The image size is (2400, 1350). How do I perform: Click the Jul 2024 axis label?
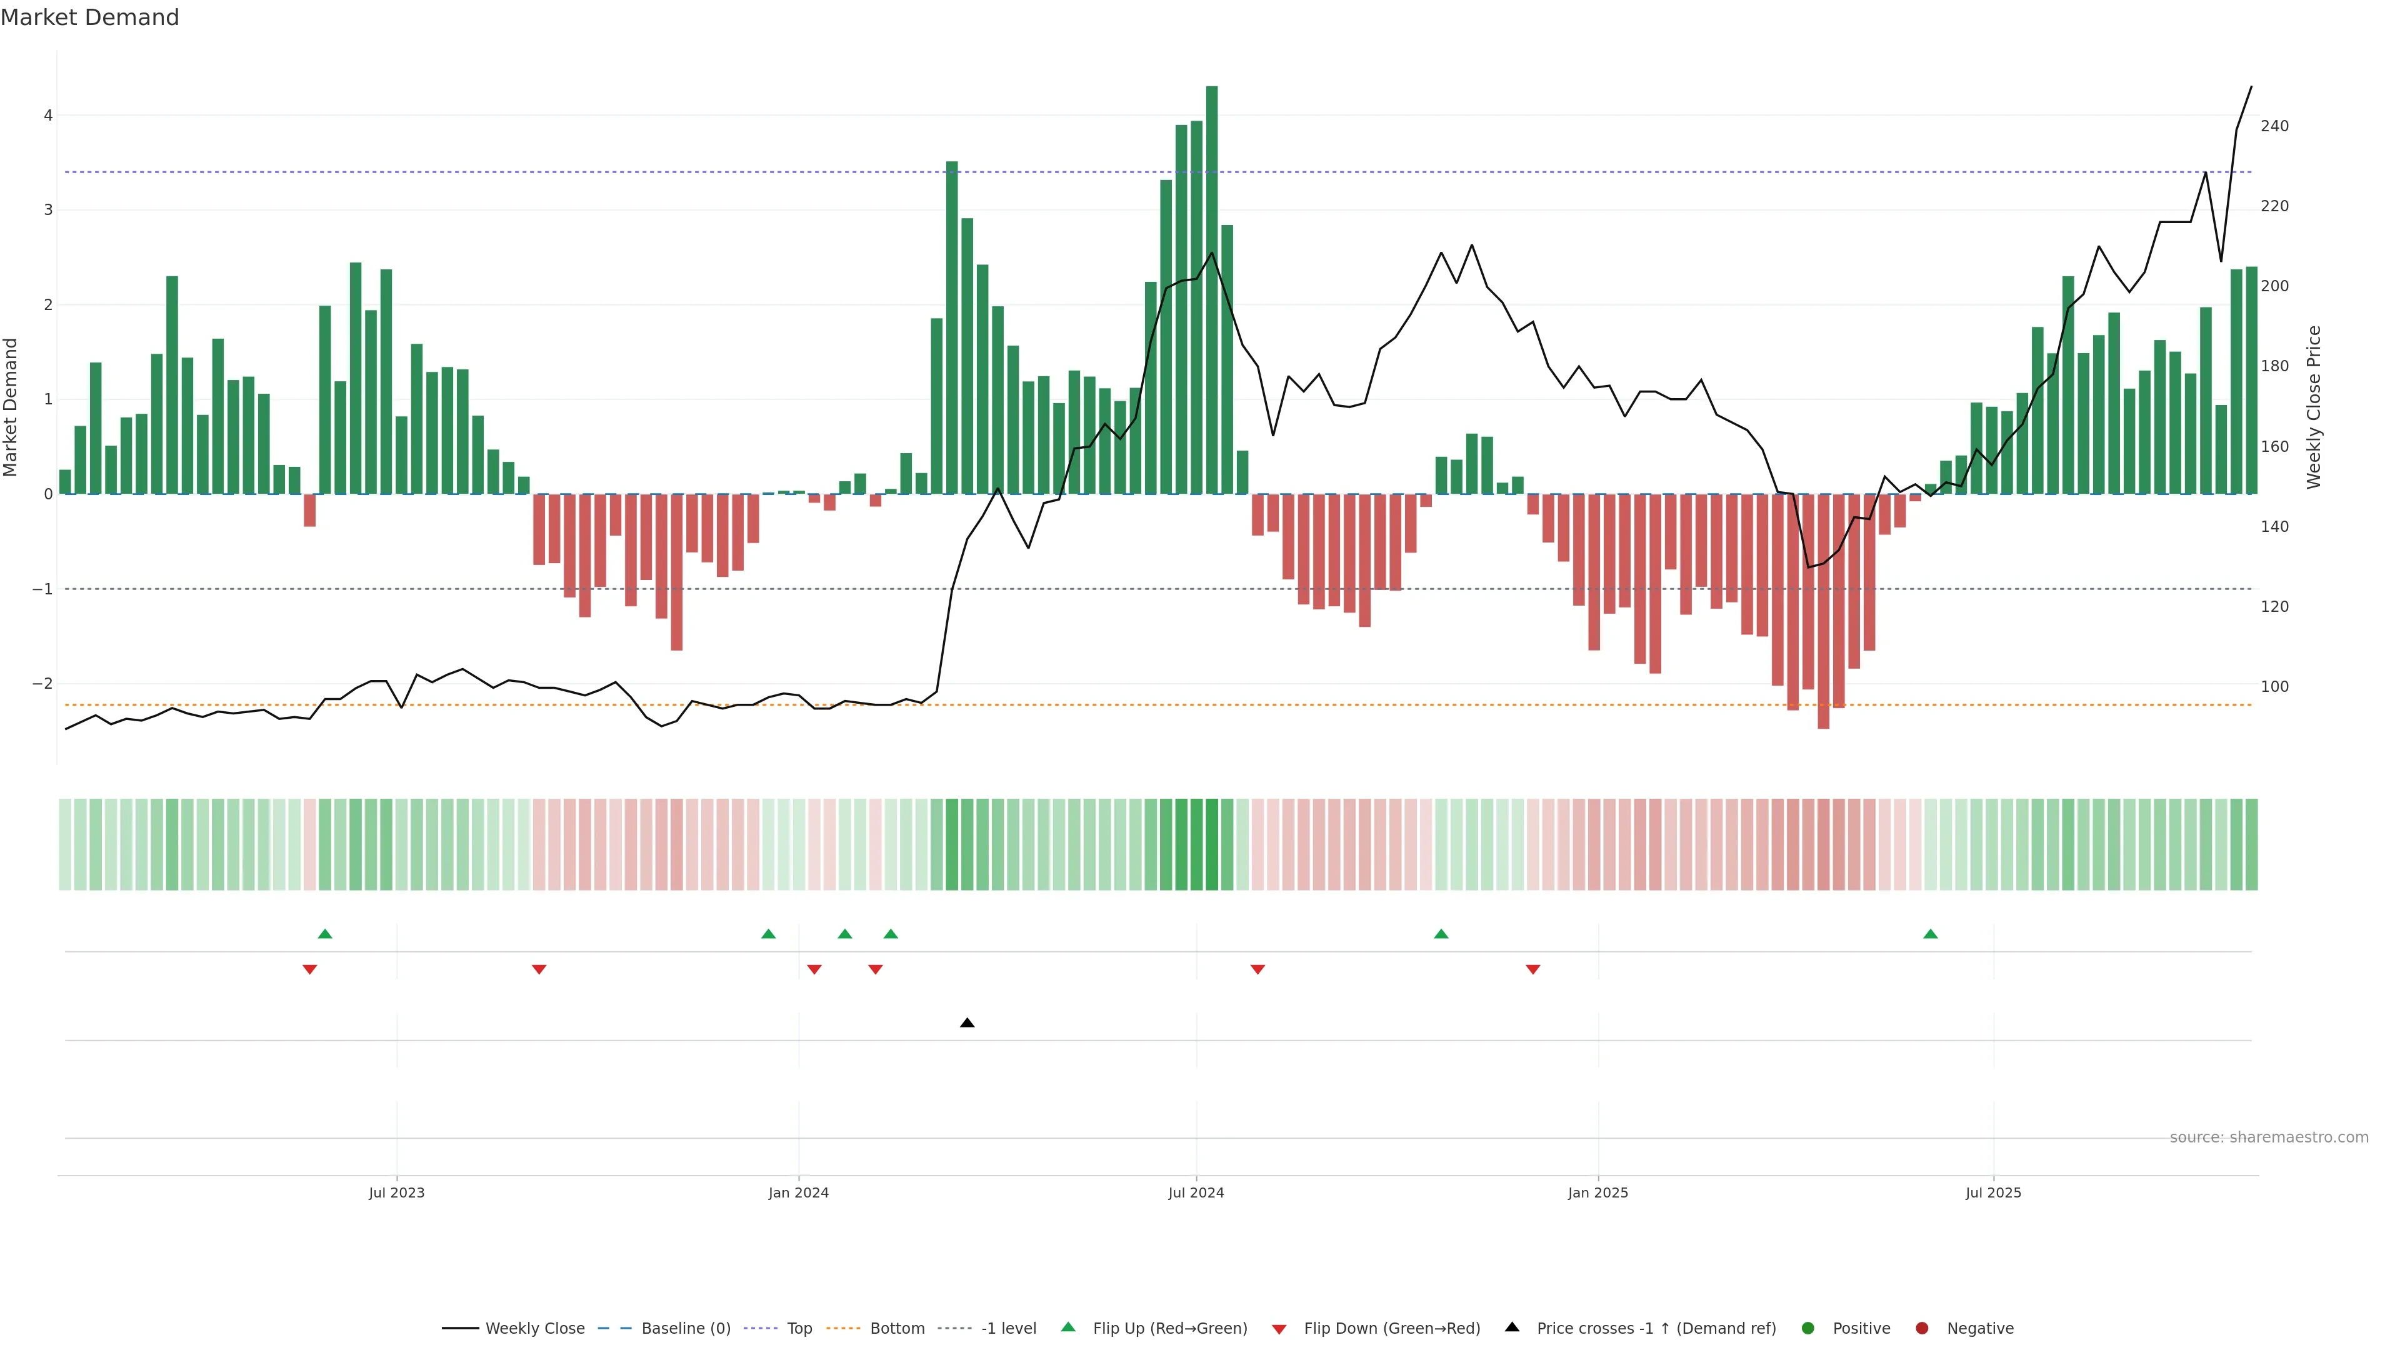coord(1196,1194)
